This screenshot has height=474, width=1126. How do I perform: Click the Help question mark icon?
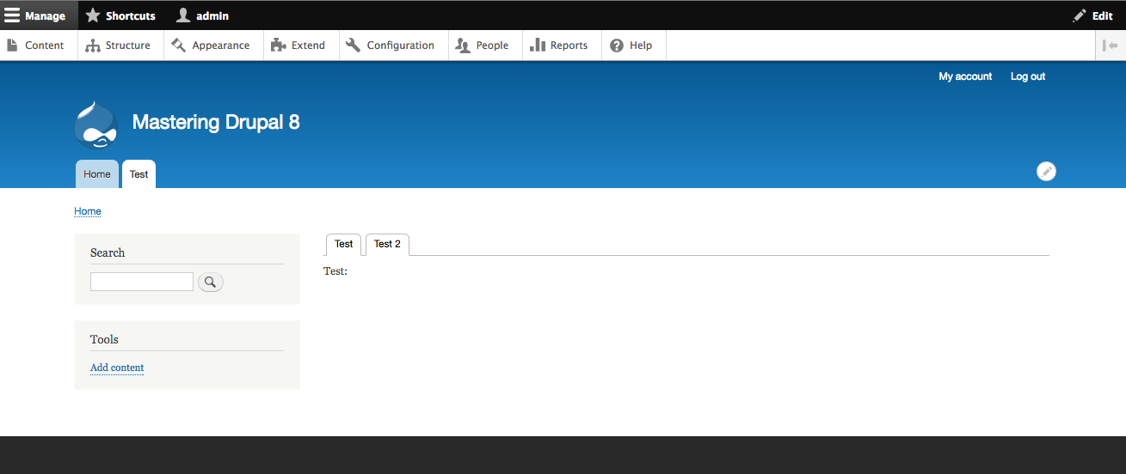pos(617,46)
